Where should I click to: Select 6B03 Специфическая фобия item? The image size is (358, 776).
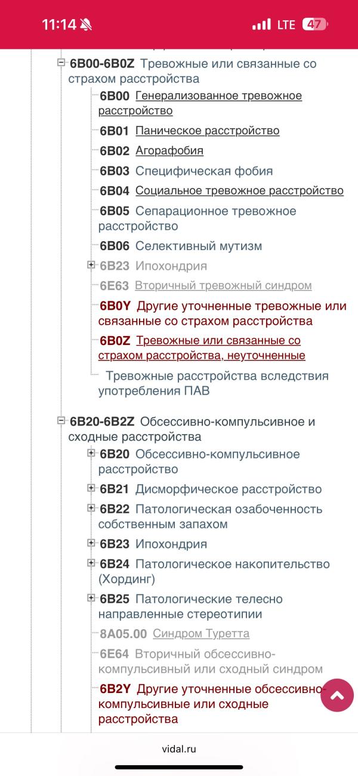click(x=186, y=171)
